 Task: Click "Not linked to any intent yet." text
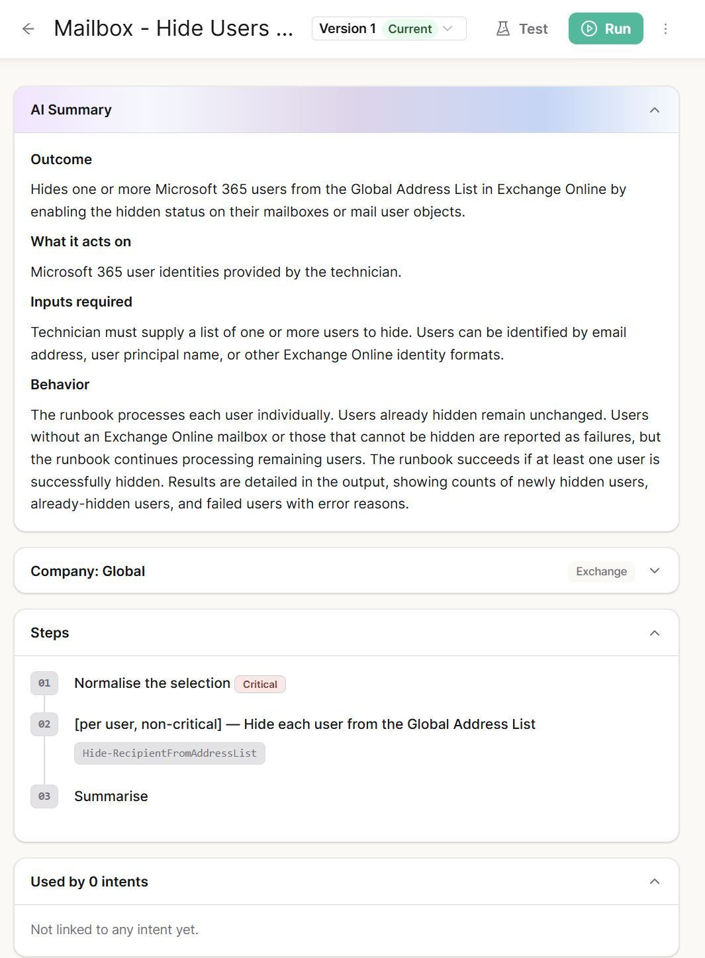115,930
